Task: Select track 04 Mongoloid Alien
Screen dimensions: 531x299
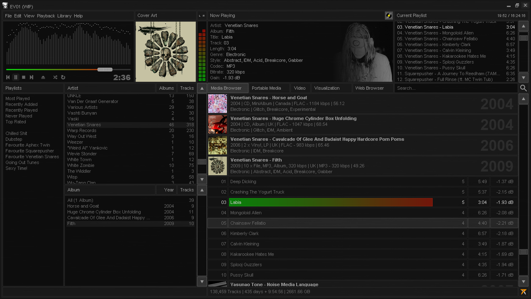Action: coord(363,213)
